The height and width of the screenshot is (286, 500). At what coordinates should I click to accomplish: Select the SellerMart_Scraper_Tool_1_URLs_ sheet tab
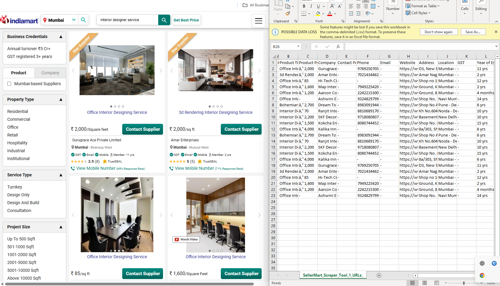tap(332, 275)
